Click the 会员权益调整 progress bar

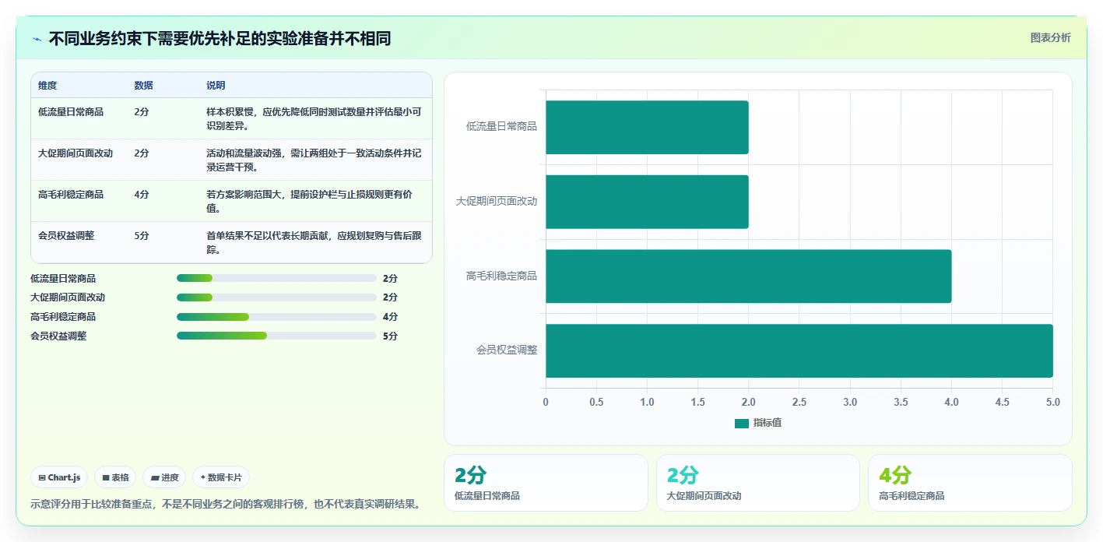coord(276,336)
